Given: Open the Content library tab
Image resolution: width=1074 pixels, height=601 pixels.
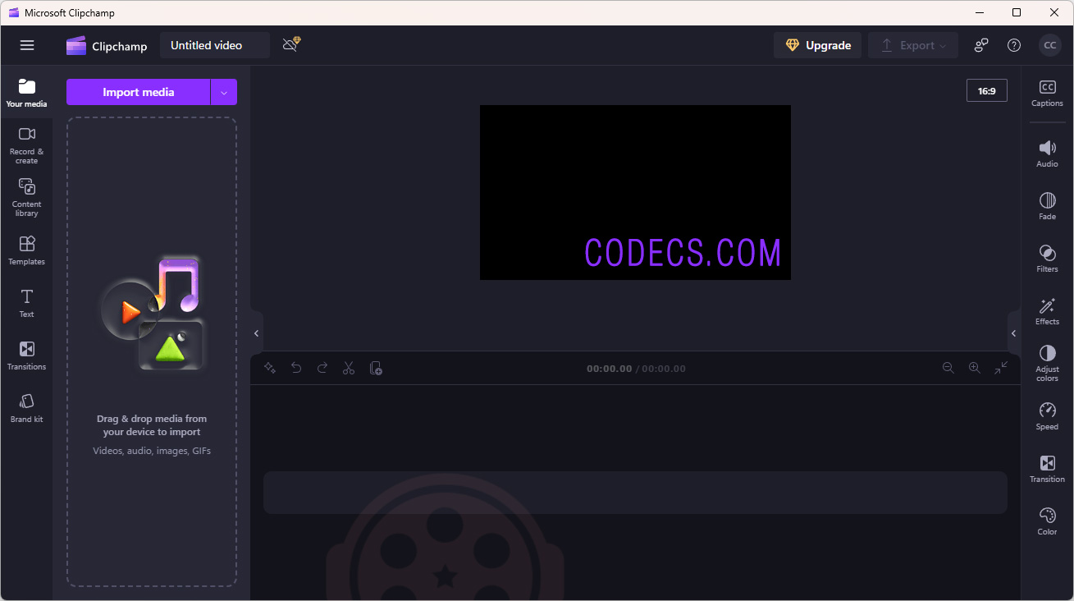Looking at the screenshot, I should (x=27, y=198).
